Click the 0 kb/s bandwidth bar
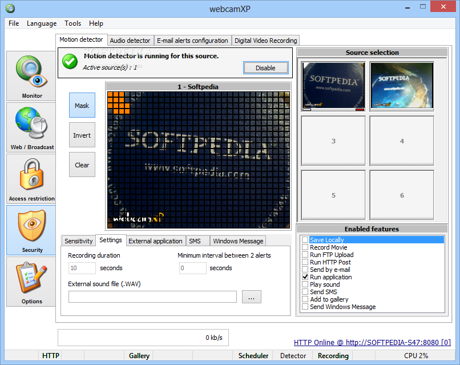Image resolution: width=460 pixels, height=365 pixels. (x=143, y=338)
